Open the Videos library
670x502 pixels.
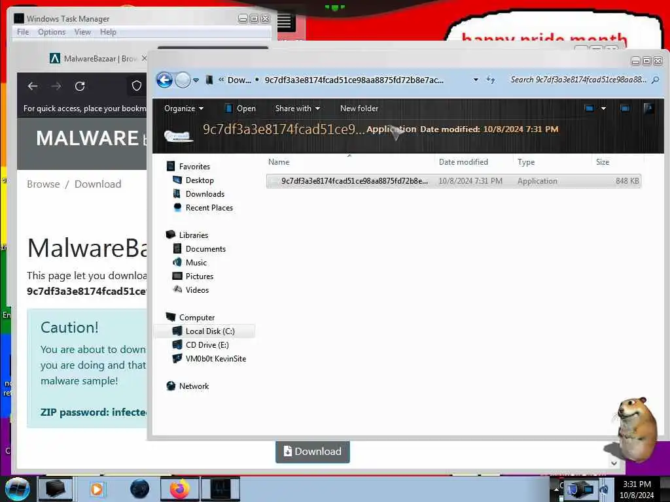[190, 290]
